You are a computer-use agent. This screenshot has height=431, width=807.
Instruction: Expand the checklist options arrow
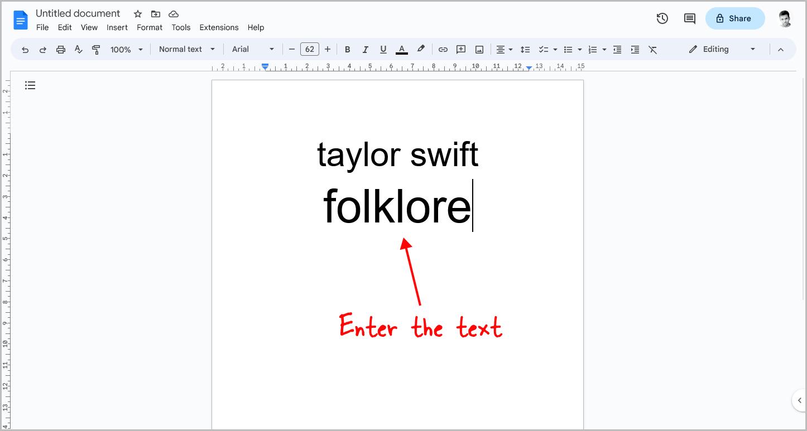tap(555, 50)
